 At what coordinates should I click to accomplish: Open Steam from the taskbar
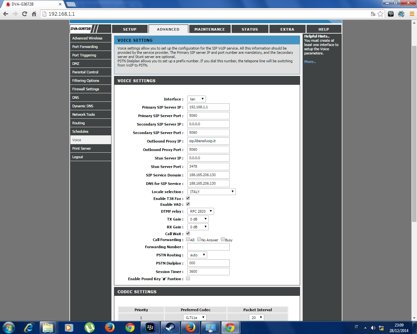pos(170,327)
